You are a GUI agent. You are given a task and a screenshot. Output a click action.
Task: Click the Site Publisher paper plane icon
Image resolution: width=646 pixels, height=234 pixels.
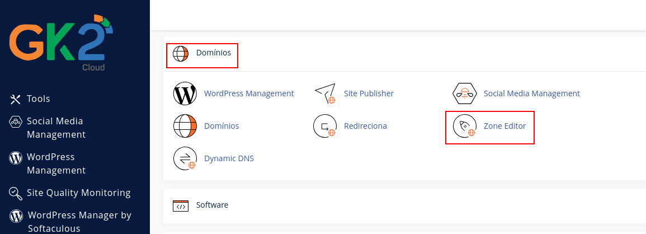tap(325, 93)
